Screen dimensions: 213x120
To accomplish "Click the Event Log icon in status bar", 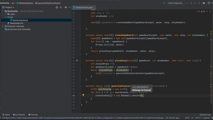I will point(201,115).
